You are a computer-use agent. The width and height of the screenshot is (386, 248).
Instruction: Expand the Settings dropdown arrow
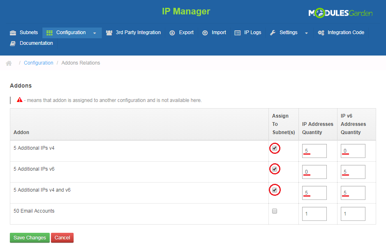(x=306, y=33)
